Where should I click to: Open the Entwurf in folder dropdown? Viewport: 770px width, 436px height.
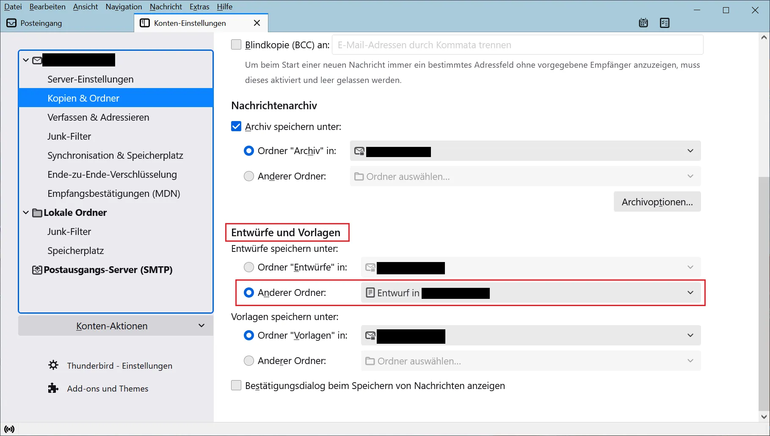531,293
